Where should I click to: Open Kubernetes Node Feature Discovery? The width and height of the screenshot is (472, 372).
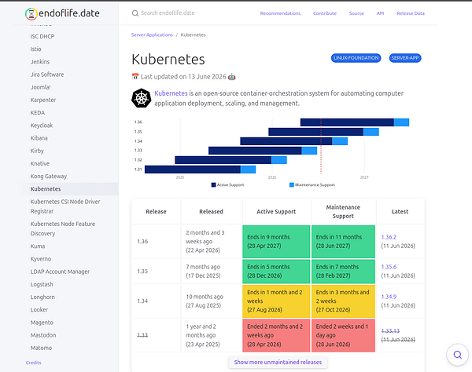pyautogui.click(x=63, y=228)
